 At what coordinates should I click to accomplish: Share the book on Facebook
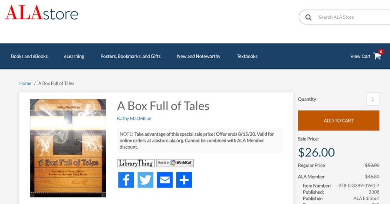[126, 180]
